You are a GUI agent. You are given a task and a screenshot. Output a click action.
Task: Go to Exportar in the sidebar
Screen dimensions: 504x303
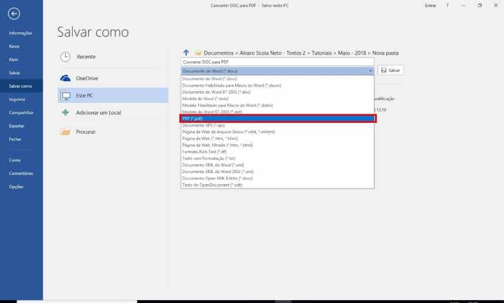16,126
